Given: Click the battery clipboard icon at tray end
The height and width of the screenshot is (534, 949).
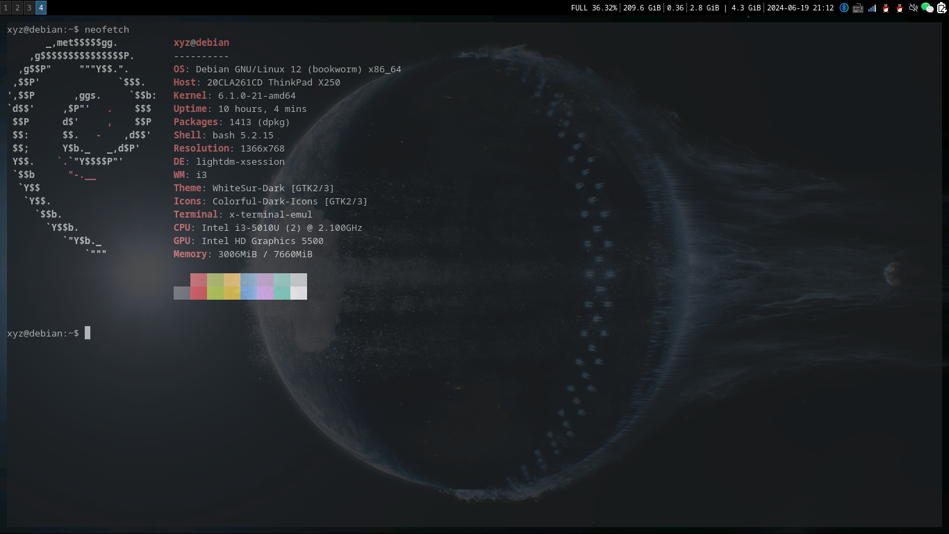Looking at the screenshot, I should pyautogui.click(x=941, y=8).
